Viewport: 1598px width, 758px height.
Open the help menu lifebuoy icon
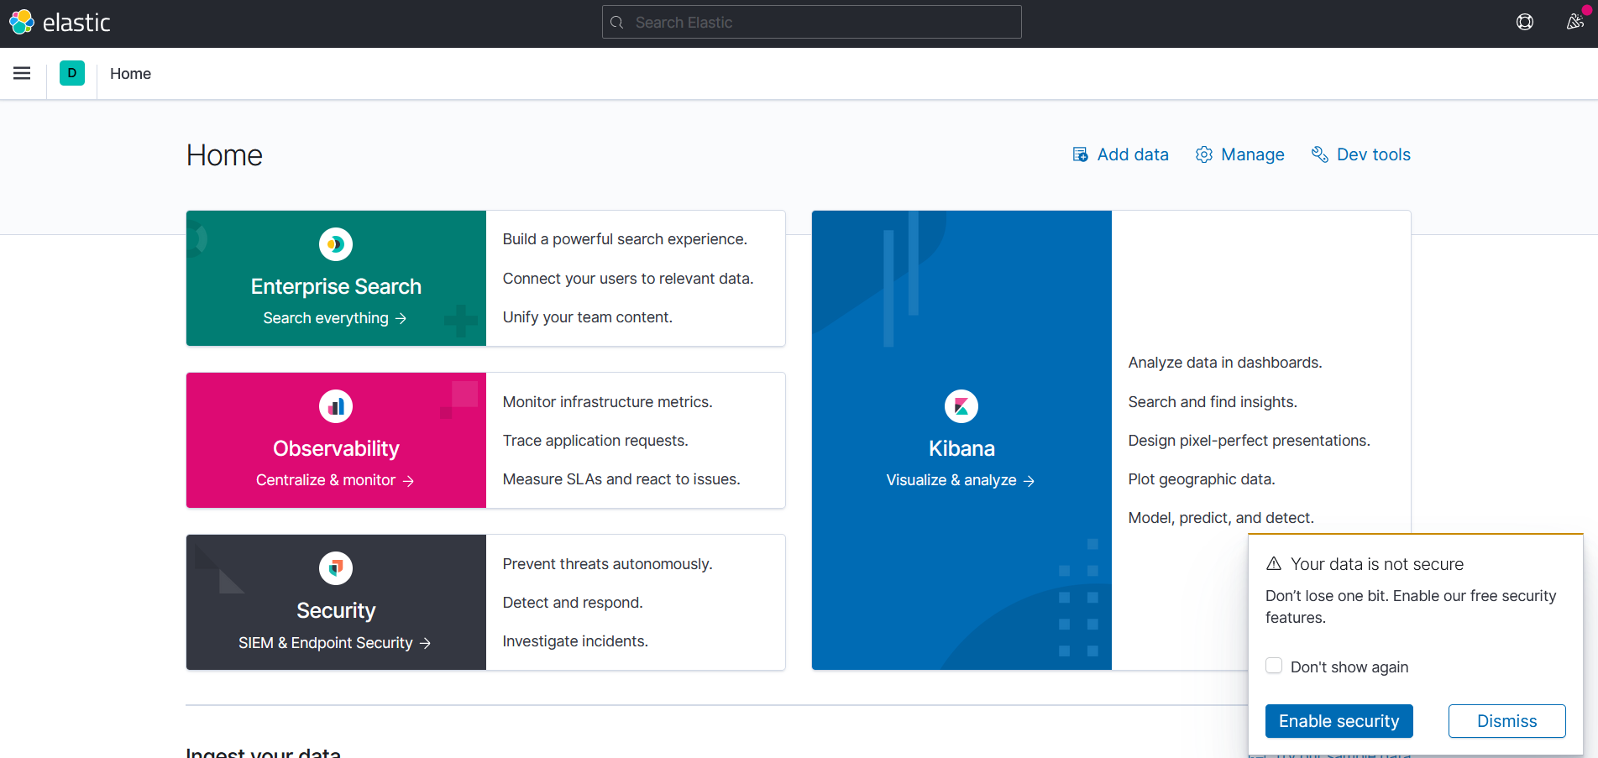(x=1525, y=23)
